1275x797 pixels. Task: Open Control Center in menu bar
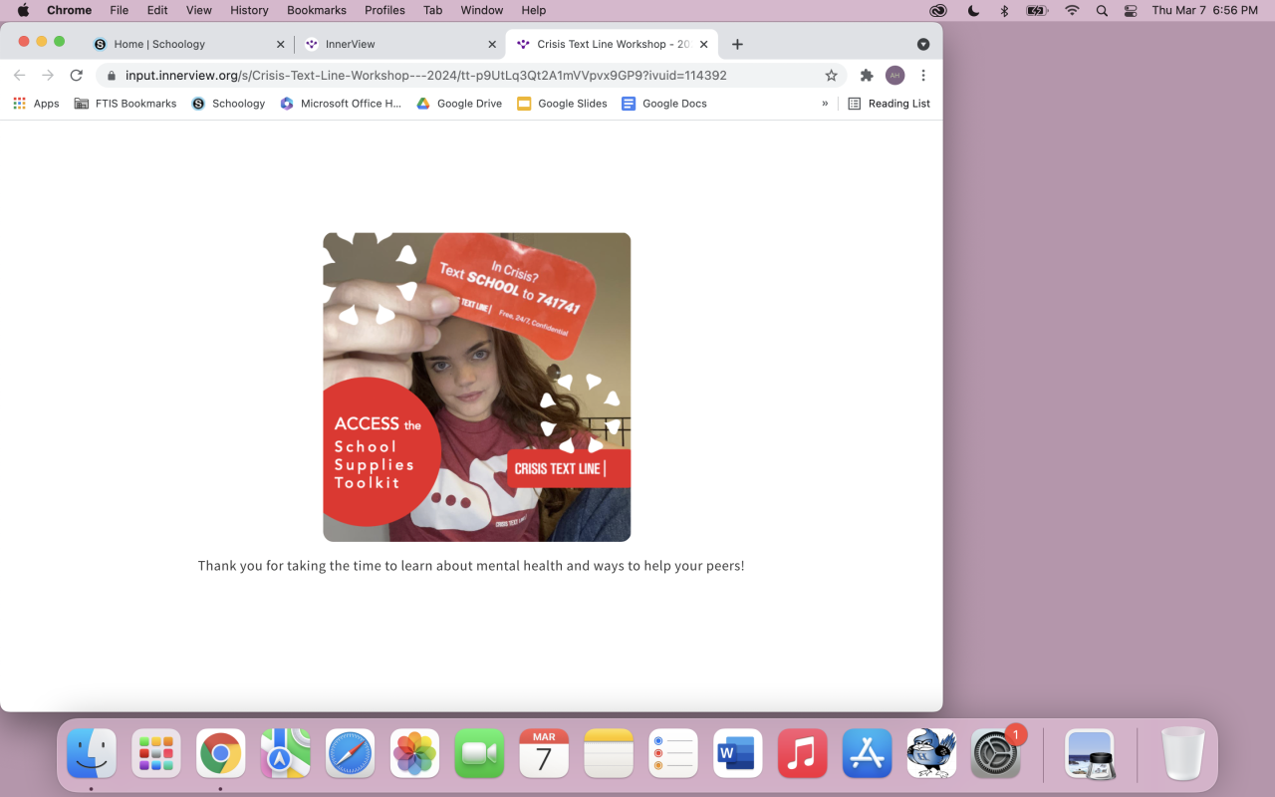pos(1131,10)
